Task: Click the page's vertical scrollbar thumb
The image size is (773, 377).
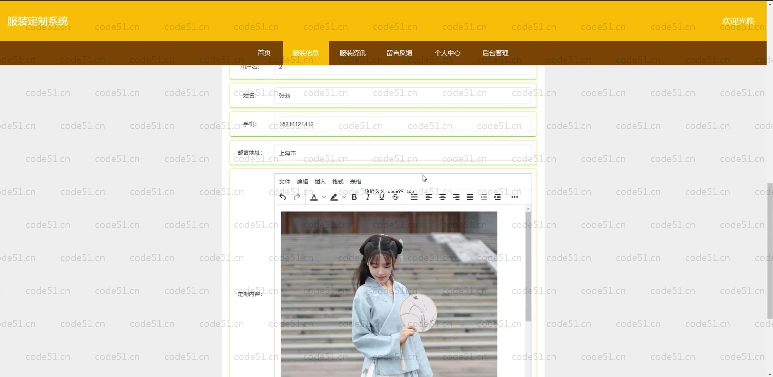Action: [x=770, y=251]
